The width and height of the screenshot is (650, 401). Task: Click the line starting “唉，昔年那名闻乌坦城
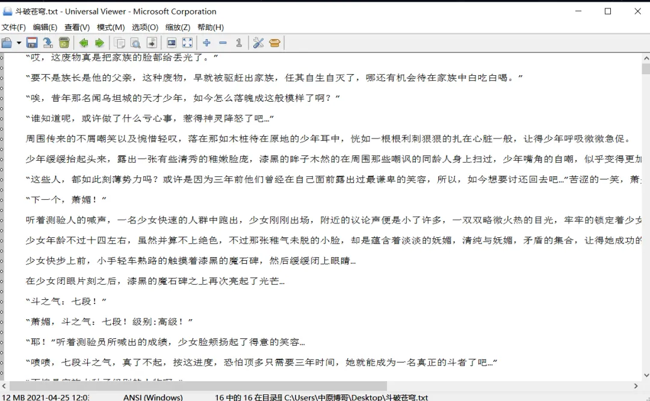pyautogui.click(x=183, y=98)
